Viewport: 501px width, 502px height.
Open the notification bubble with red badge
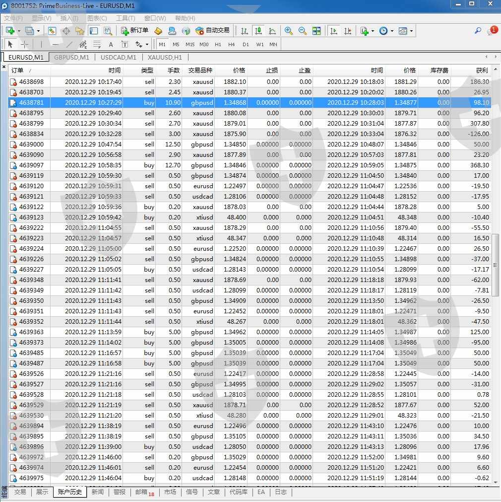pyautogui.click(x=491, y=31)
